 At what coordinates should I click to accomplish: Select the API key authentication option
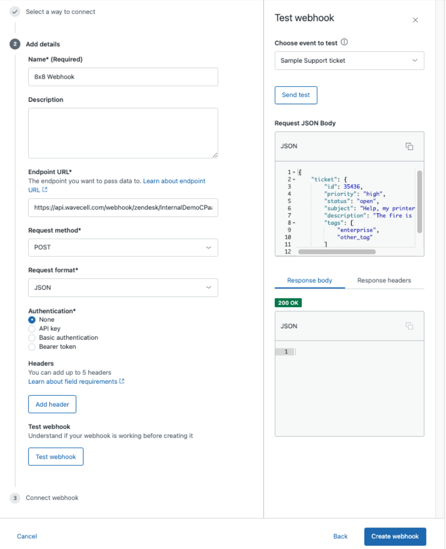coord(32,329)
